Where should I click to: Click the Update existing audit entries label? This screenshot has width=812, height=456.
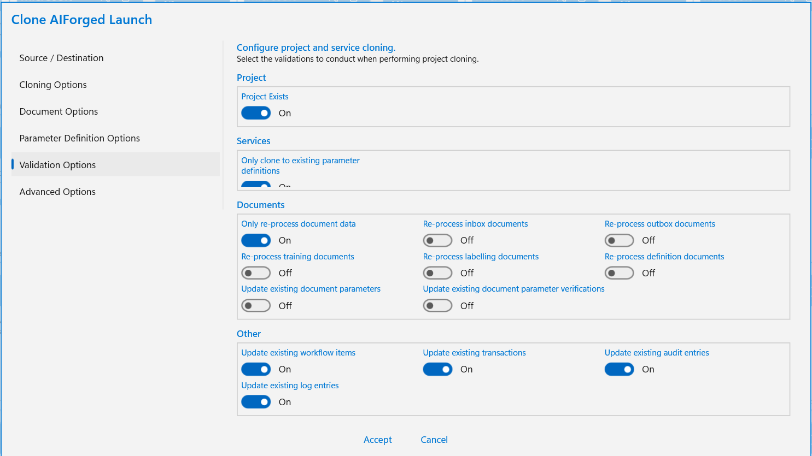(x=657, y=353)
